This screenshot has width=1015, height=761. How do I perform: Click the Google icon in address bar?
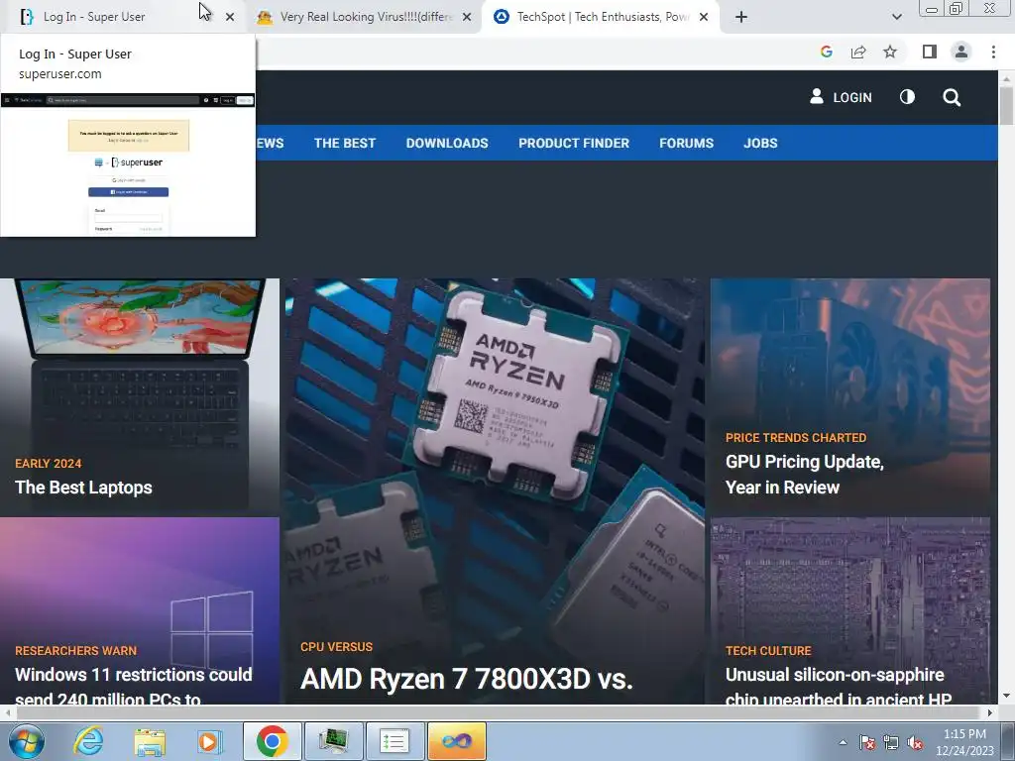coord(826,52)
